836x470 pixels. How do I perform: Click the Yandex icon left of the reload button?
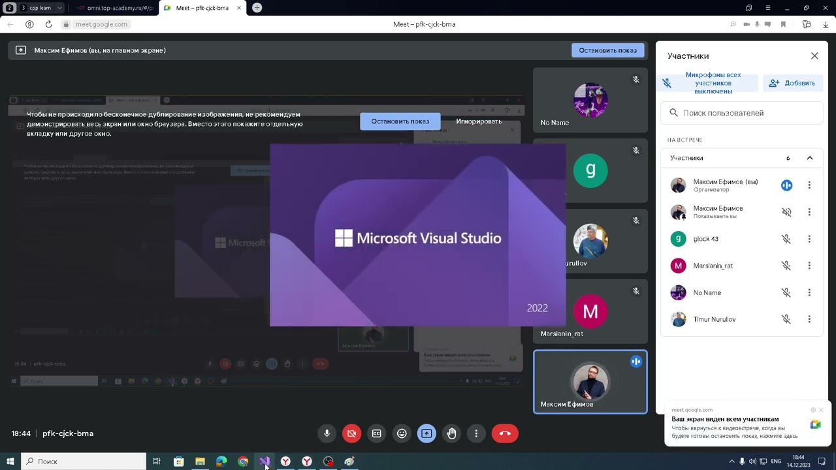(x=29, y=24)
